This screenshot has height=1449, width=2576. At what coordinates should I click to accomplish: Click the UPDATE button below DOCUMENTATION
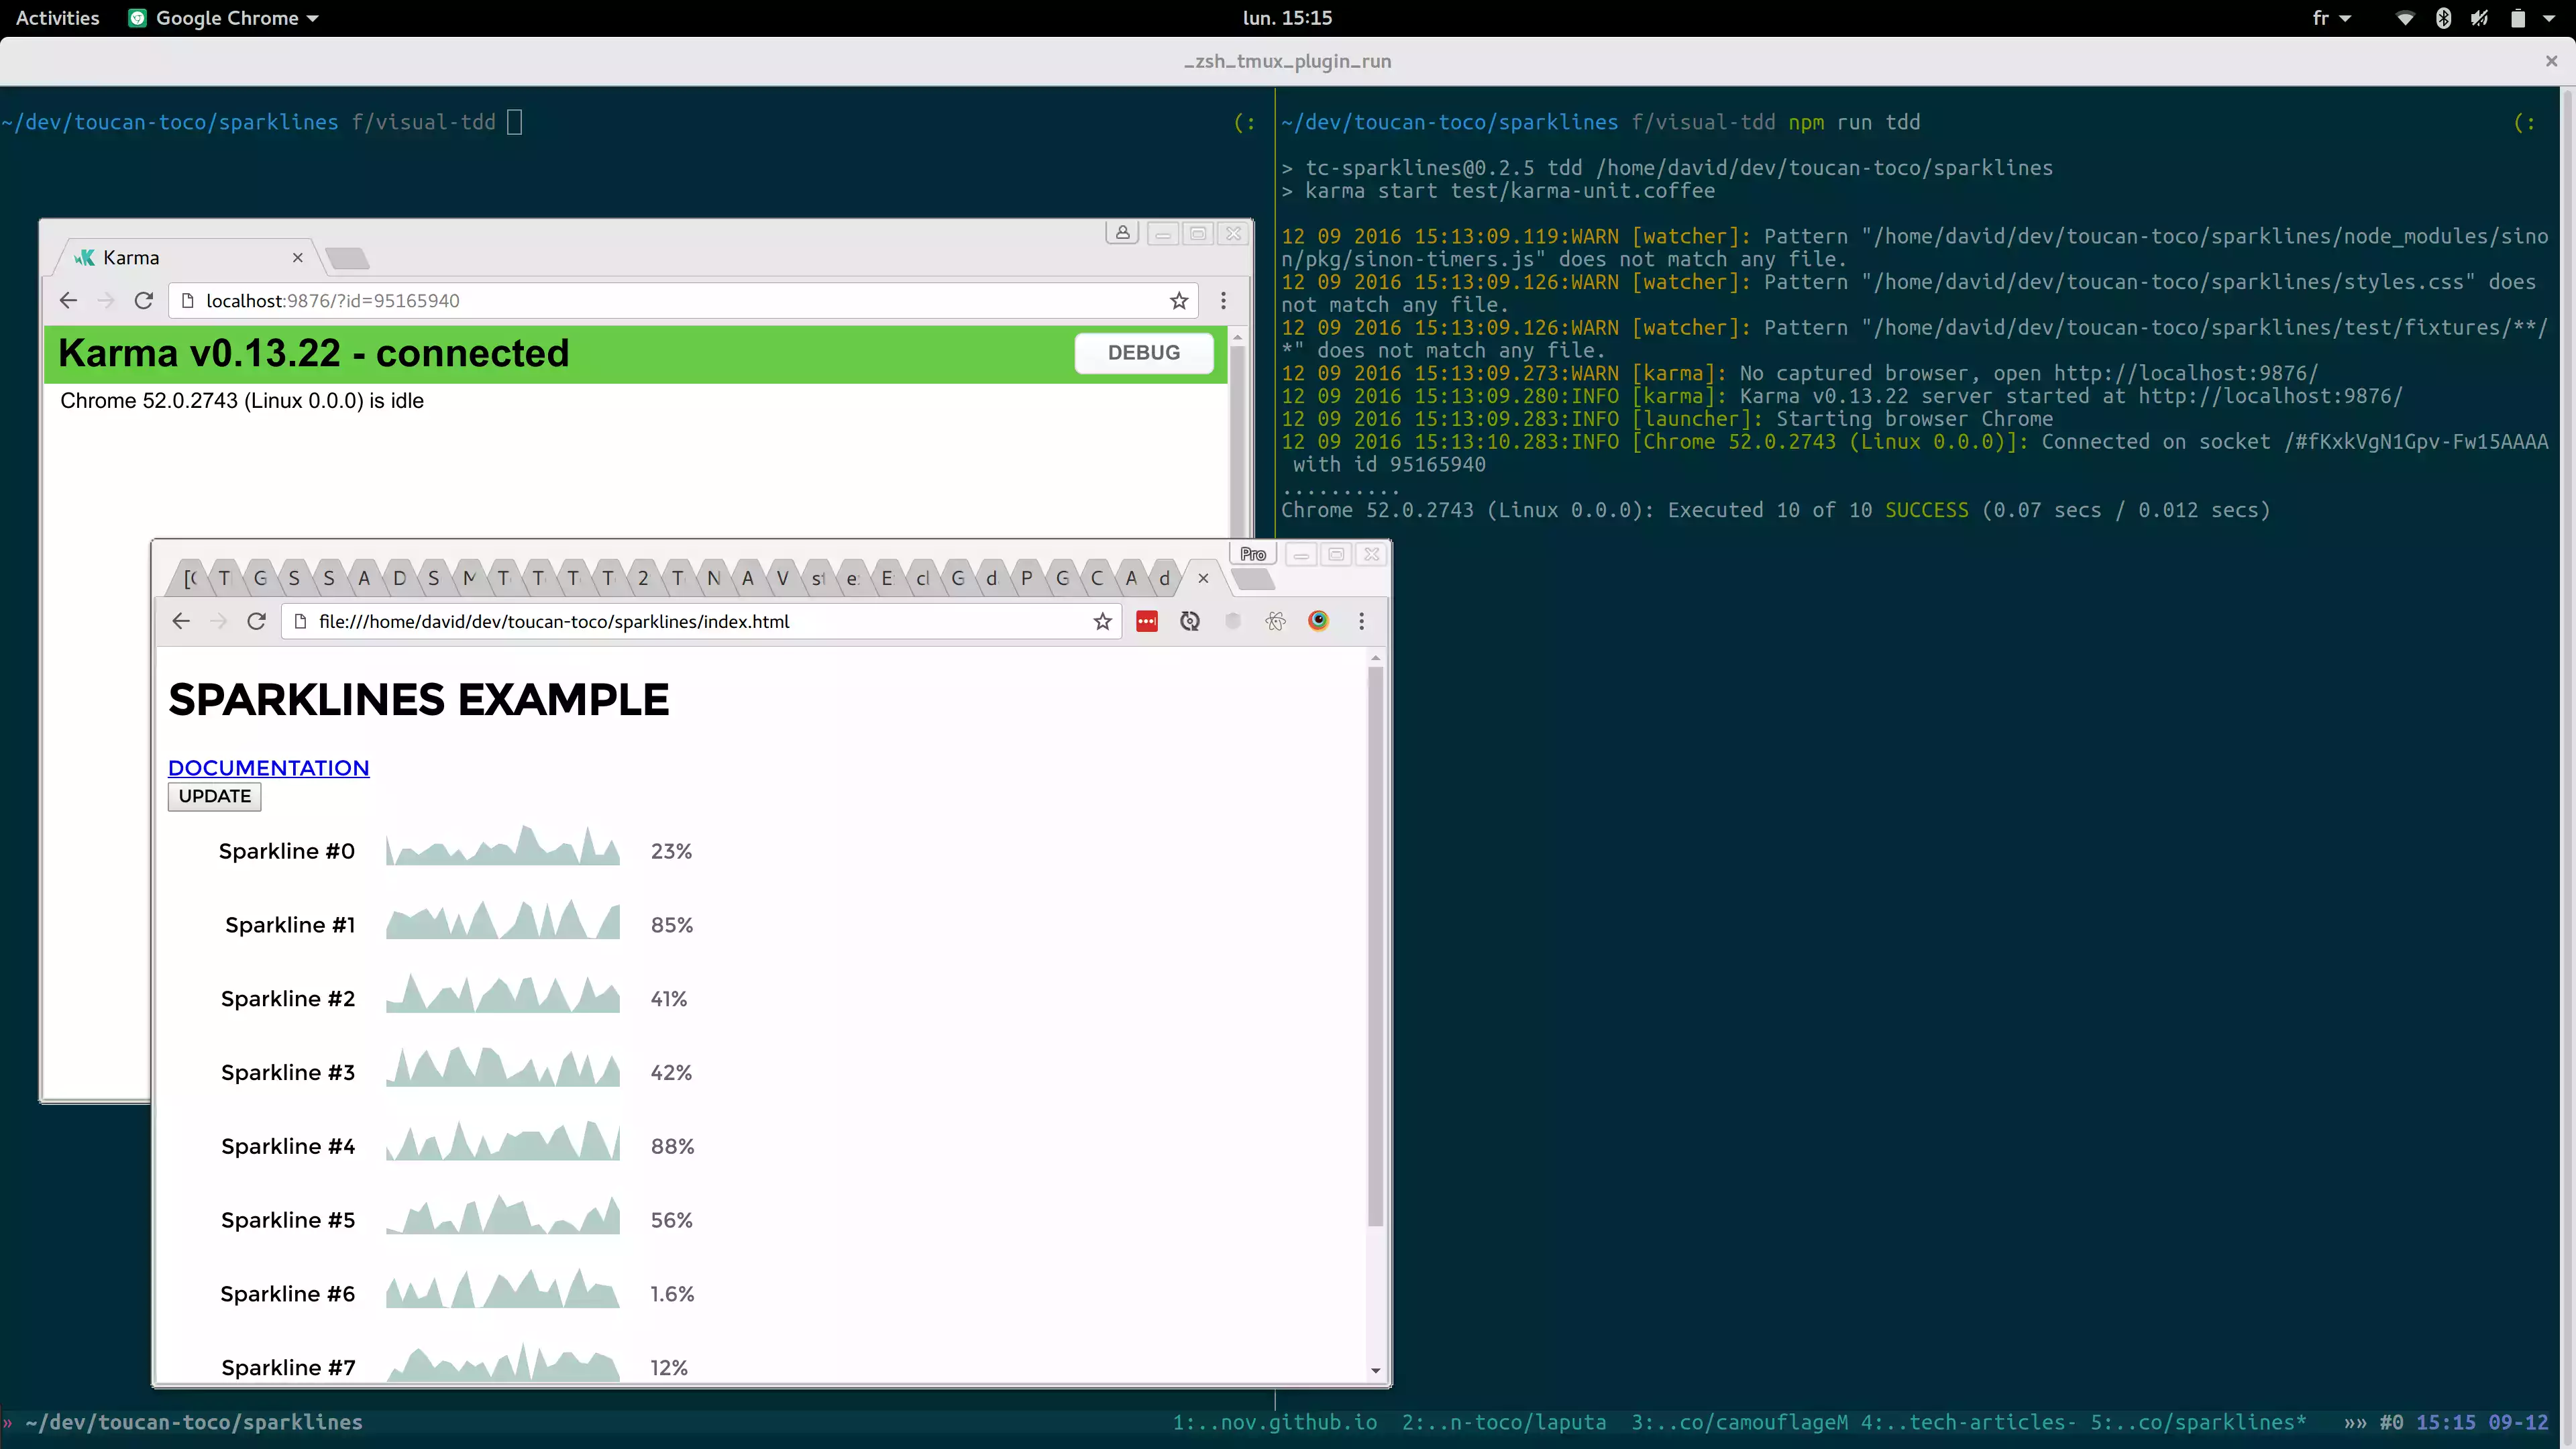[213, 796]
